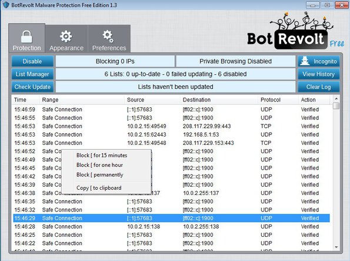Click the BotRevolt Free logo
Screen dimensions: 350x261
(296, 31)
